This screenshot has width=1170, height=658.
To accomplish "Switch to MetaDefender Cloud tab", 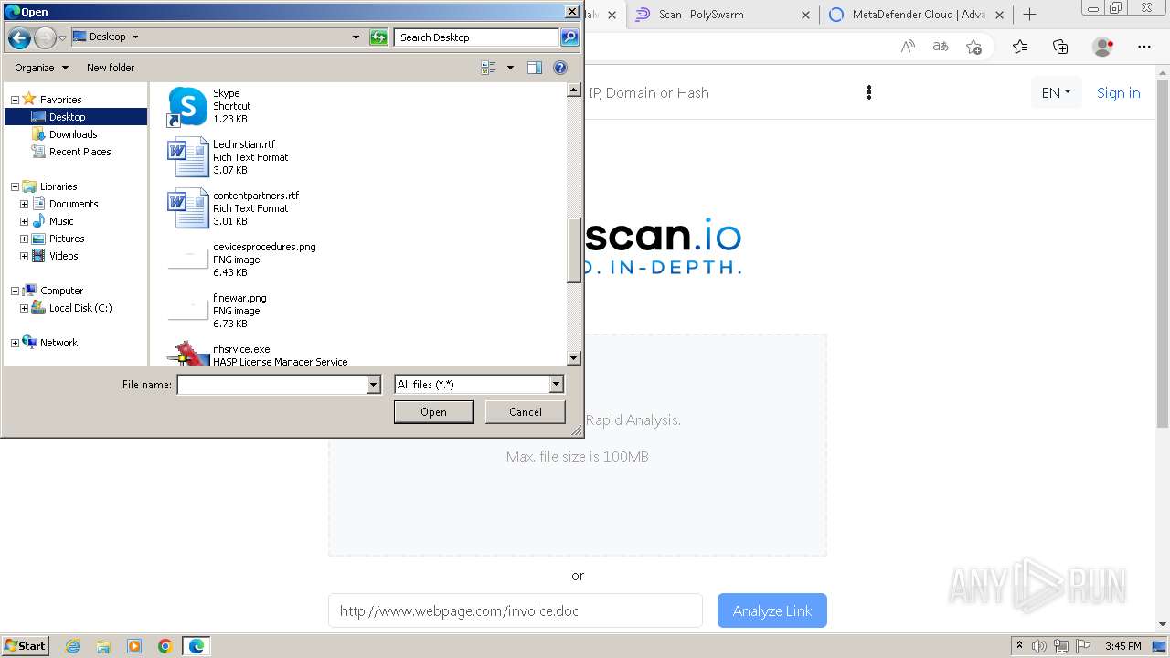I will [917, 15].
